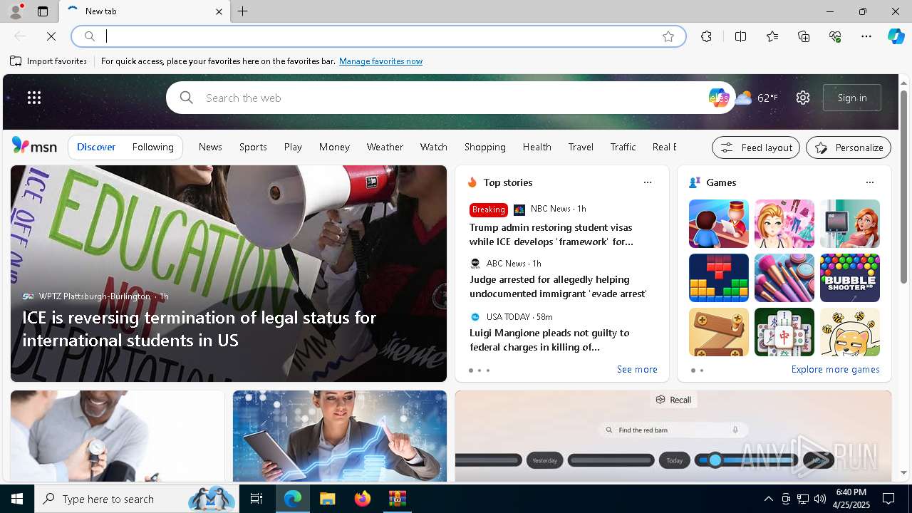Open the Weather category

coord(385,147)
